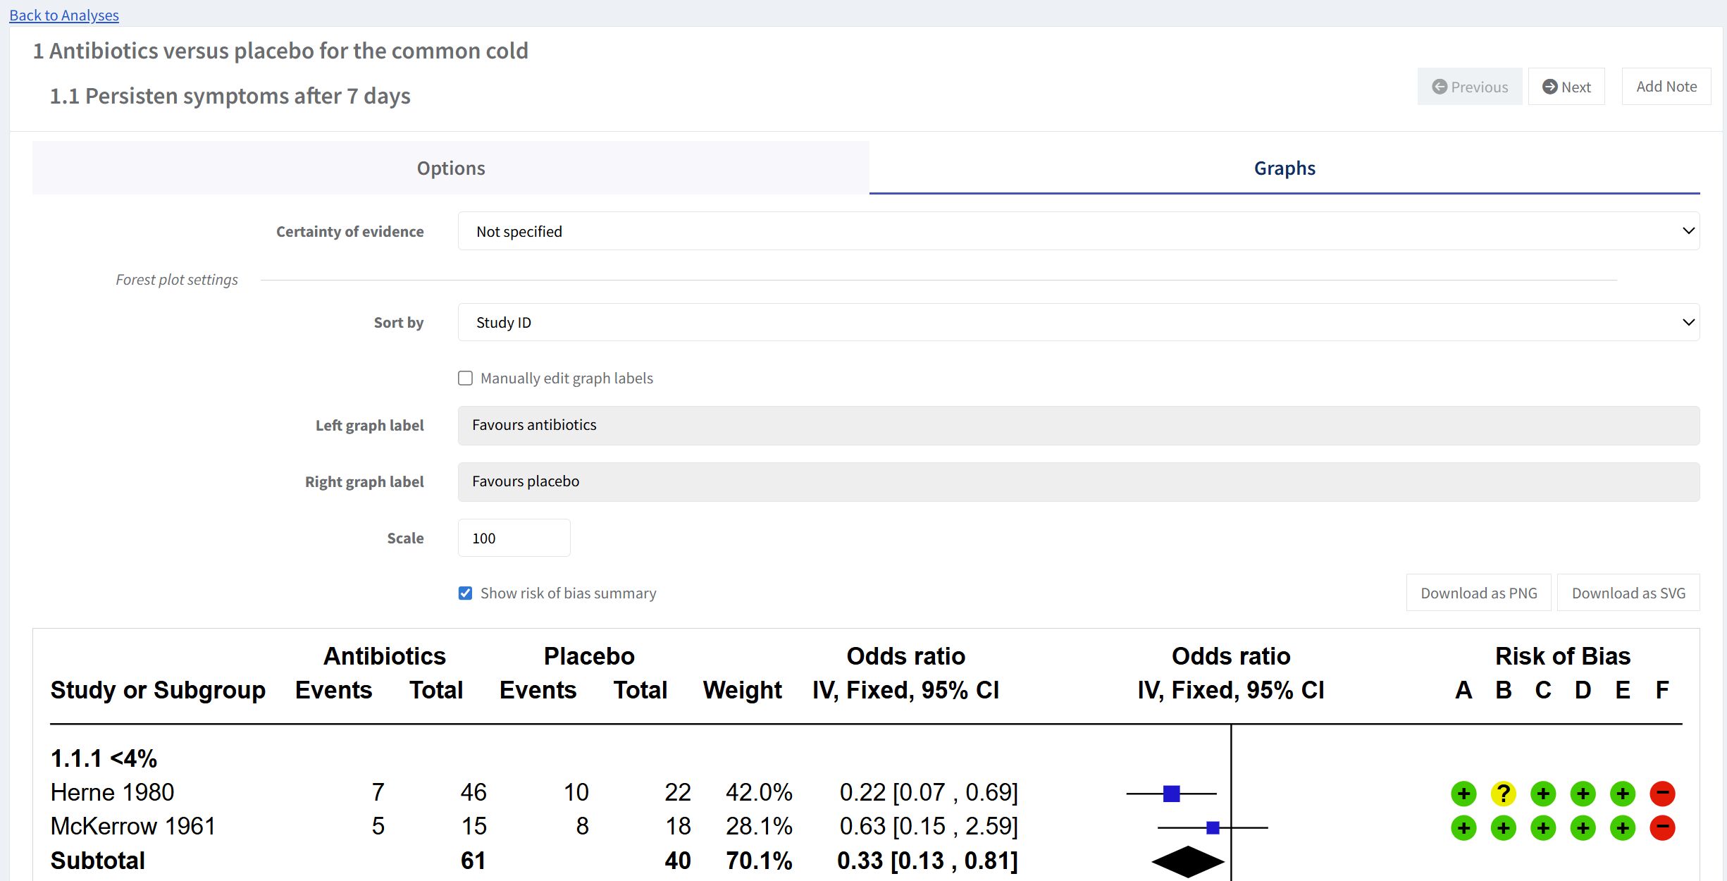Click Herne 1980 red high-risk bias icon

1662,793
